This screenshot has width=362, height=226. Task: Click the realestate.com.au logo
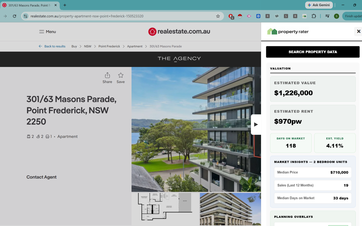pyautogui.click(x=179, y=32)
